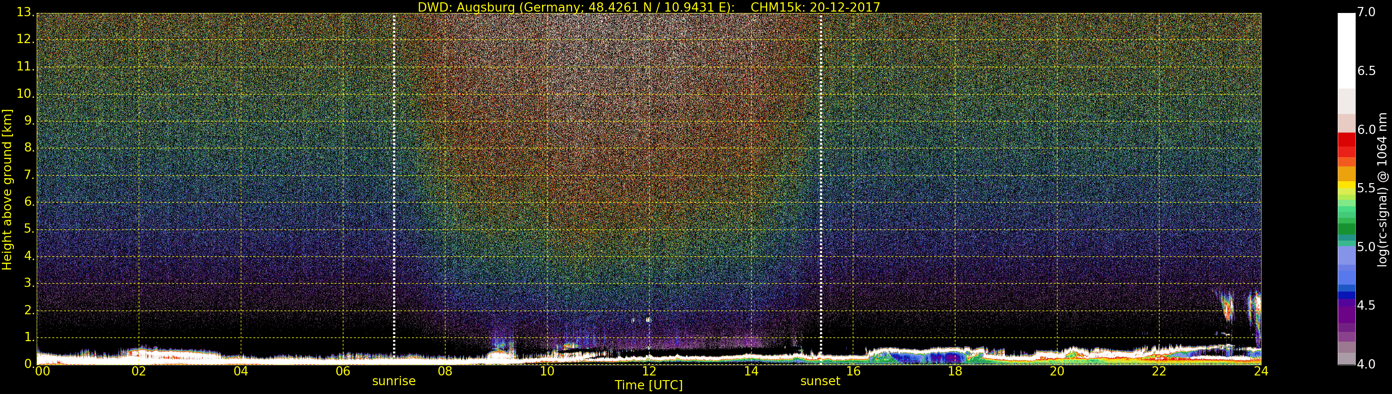The width and height of the screenshot is (1392, 394).
Task: Click the signal color scale bar
Action: point(1346,189)
